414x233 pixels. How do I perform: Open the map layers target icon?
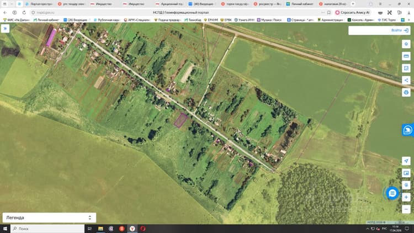pyautogui.click(x=406, y=44)
